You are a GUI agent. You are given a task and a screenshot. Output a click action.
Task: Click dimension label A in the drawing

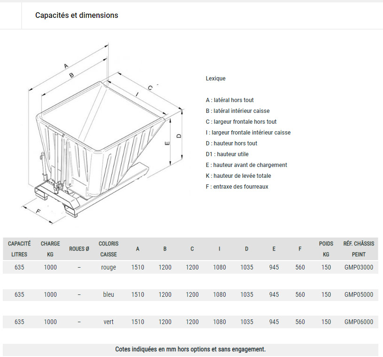(x=66, y=66)
